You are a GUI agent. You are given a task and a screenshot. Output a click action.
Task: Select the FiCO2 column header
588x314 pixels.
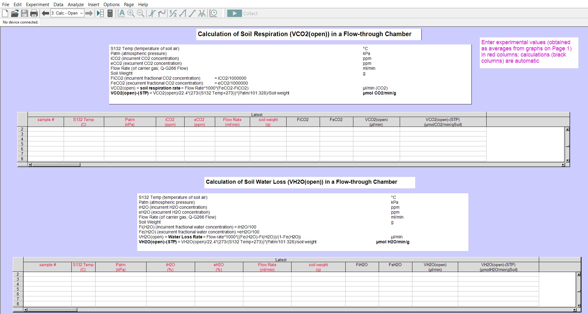coord(303,122)
